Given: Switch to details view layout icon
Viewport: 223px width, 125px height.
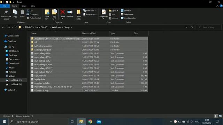Looking at the screenshot, I should [x=216, y=116].
